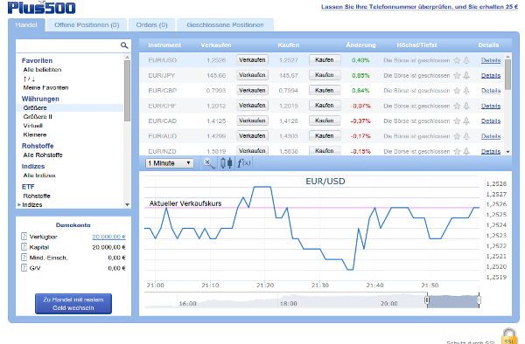
Task: Select Alle Rohstoffe category
Action: [x=43, y=155]
